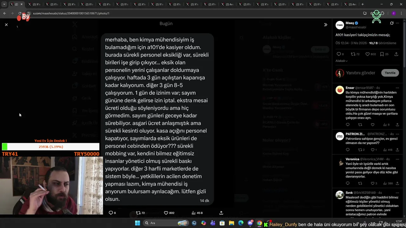Open more menu on Ensar's reply

(397, 88)
